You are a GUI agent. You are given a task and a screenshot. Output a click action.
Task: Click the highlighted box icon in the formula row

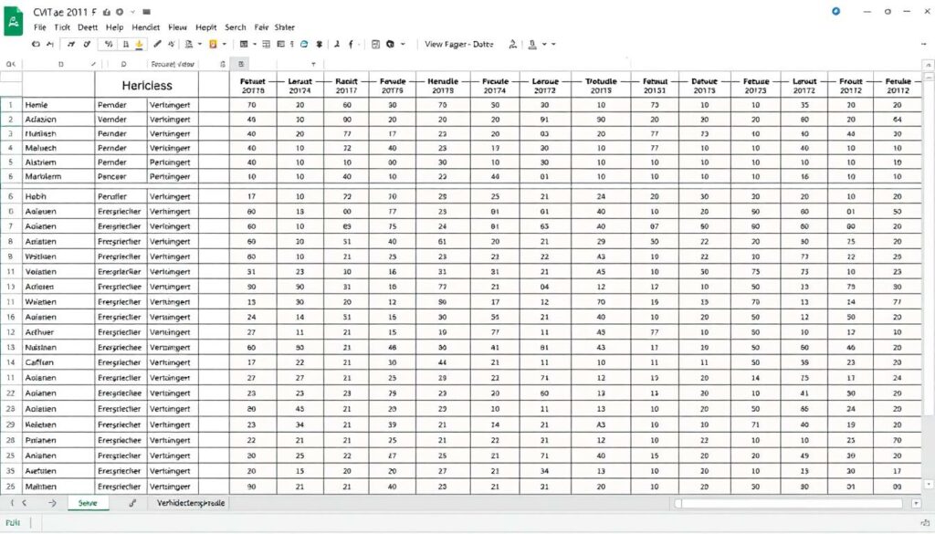[x=241, y=64]
